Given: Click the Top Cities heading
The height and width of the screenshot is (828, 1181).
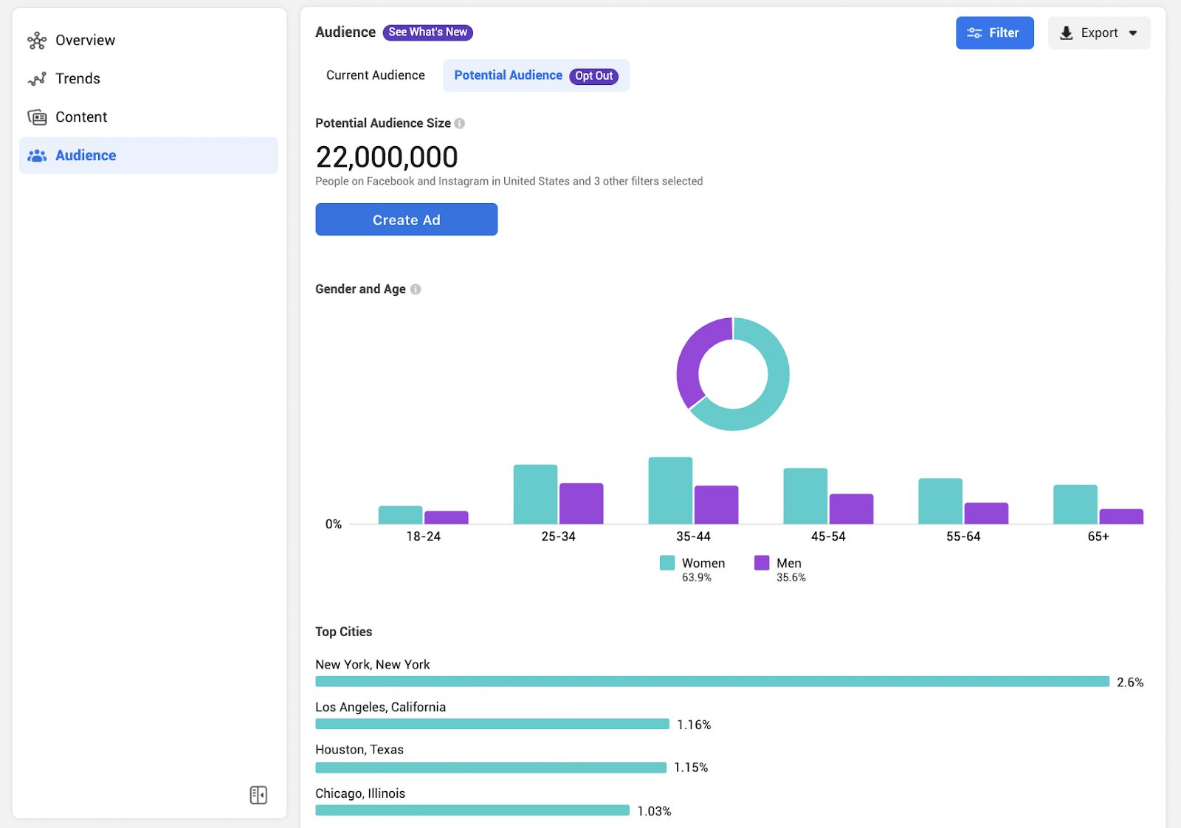Looking at the screenshot, I should [x=344, y=632].
